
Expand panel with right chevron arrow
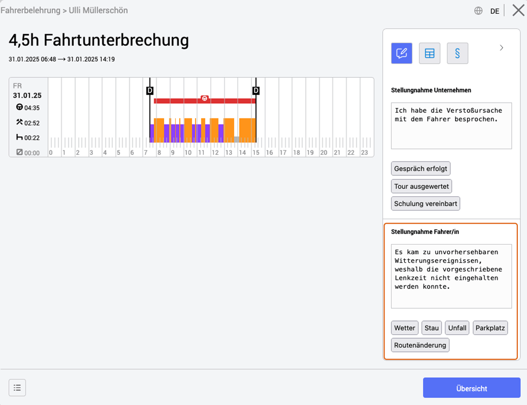[x=501, y=48]
